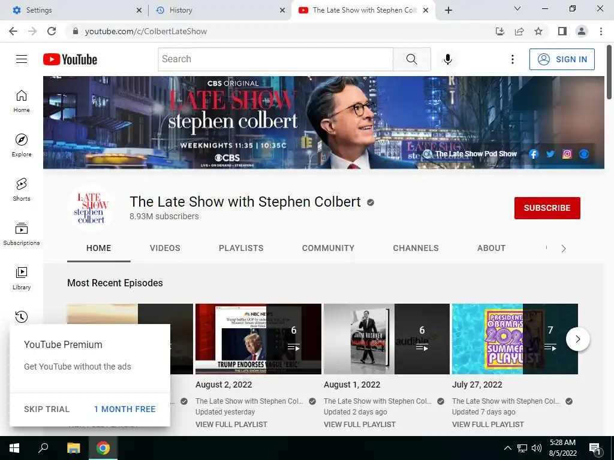
Task: Open the volume control in tray
Action: pyautogui.click(x=537, y=448)
